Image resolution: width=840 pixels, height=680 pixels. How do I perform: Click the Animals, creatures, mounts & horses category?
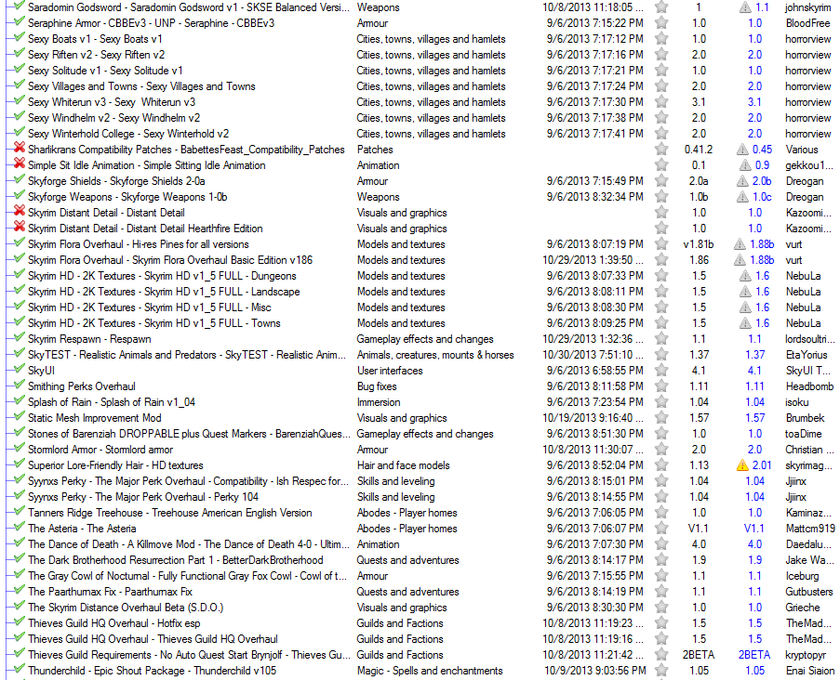(435, 355)
